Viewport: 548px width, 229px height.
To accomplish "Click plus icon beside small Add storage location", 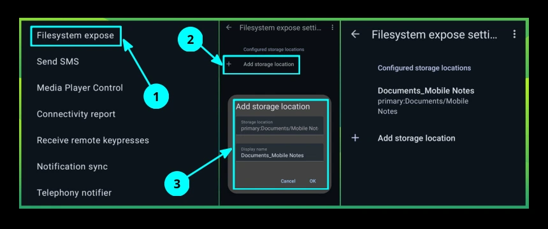I will 229,64.
